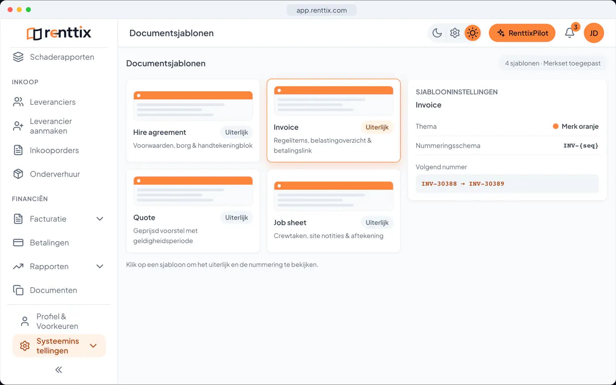Select the Job sheet template preview
Image resolution: width=616 pixels, height=385 pixels.
pos(333,196)
